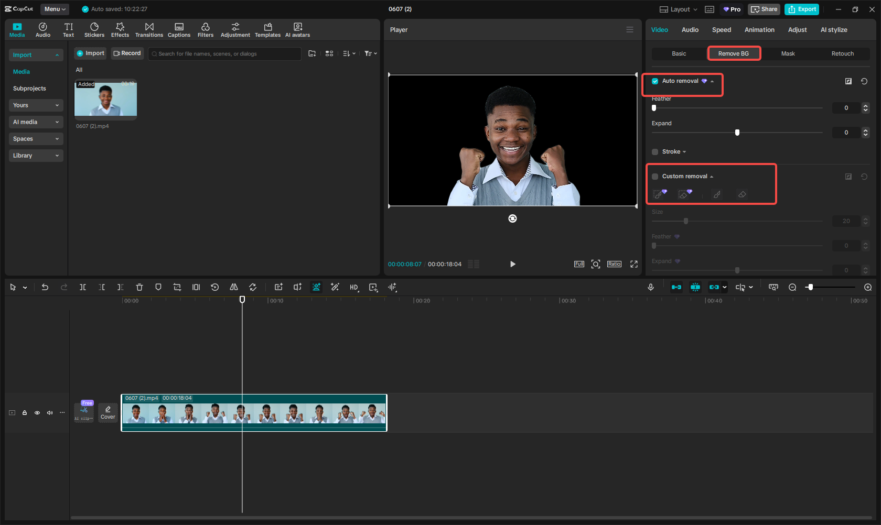
Task: Delete the selected clip with trash icon
Action: click(x=139, y=287)
